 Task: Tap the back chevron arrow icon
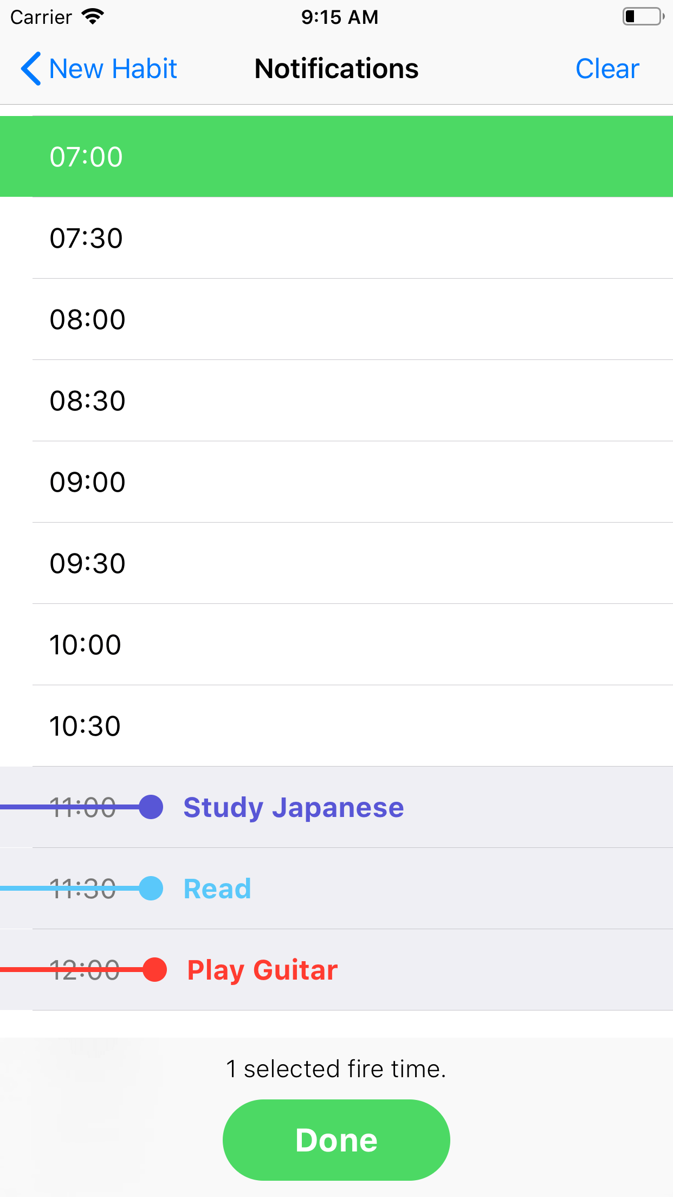pos(31,69)
